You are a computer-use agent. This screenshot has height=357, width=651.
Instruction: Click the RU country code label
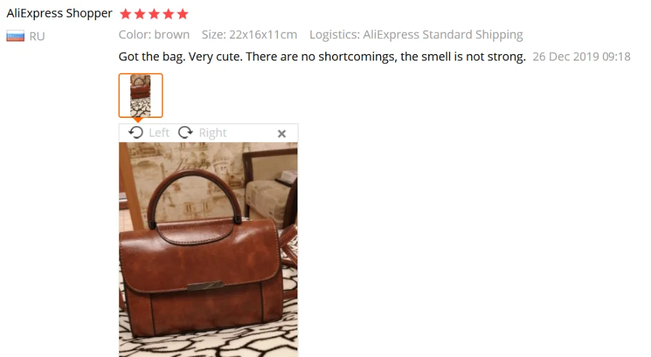coord(37,36)
